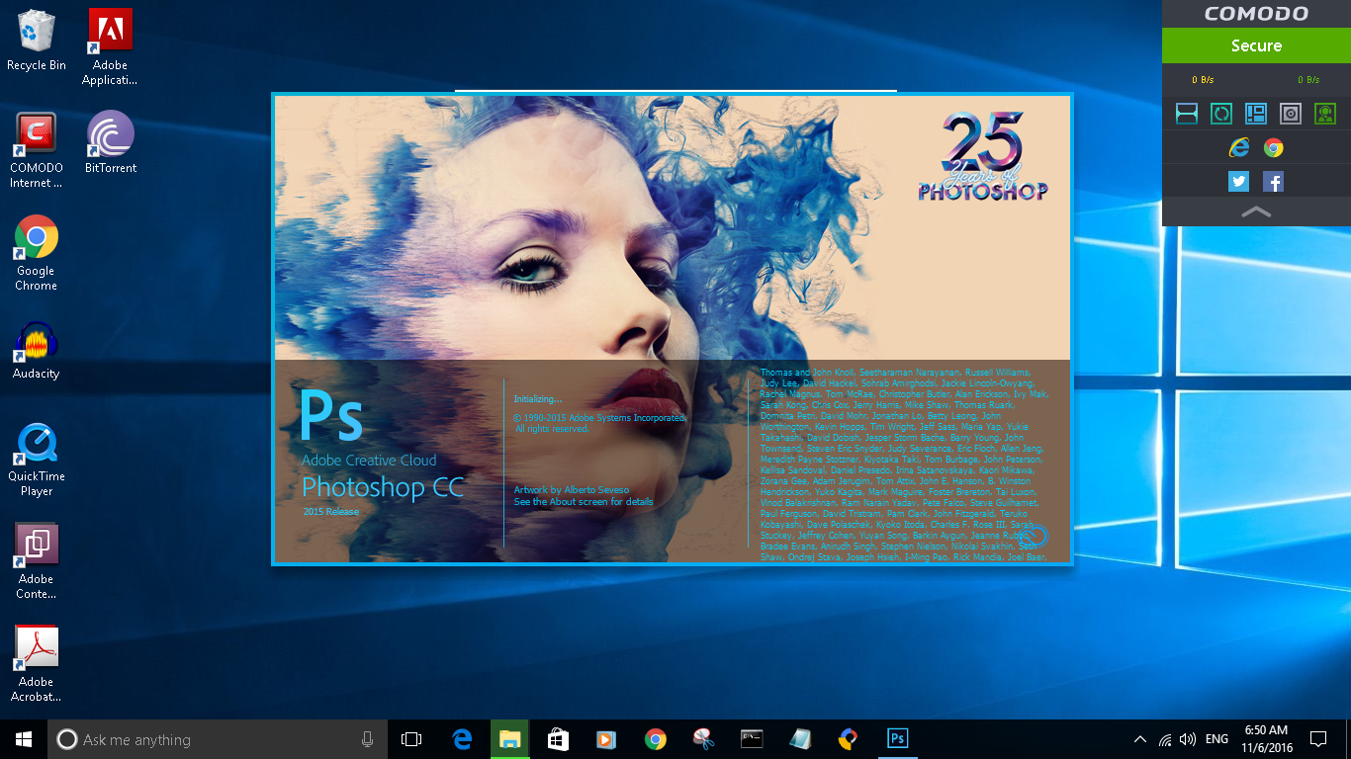Open the Facebook icon in Comodo widget
The height and width of the screenshot is (759, 1351).
point(1274,182)
